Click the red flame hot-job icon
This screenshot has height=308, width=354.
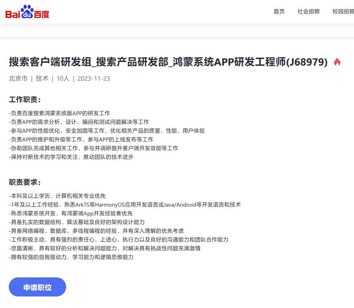point(337,62)
